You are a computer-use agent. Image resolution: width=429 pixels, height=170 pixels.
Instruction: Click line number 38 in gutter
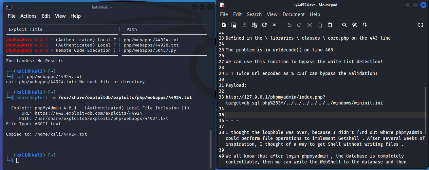[x=221, y=132]
